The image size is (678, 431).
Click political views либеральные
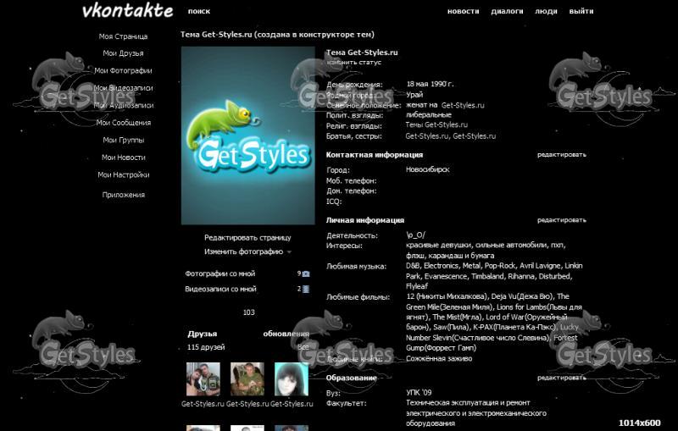(x=428, y=115)
